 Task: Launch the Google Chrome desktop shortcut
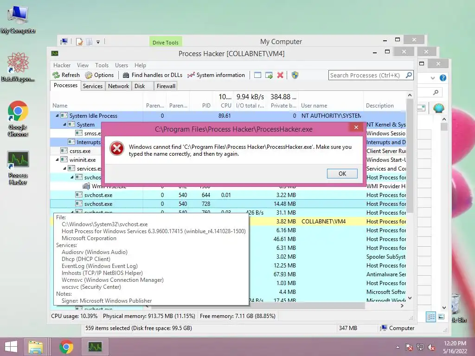[18, 119]
